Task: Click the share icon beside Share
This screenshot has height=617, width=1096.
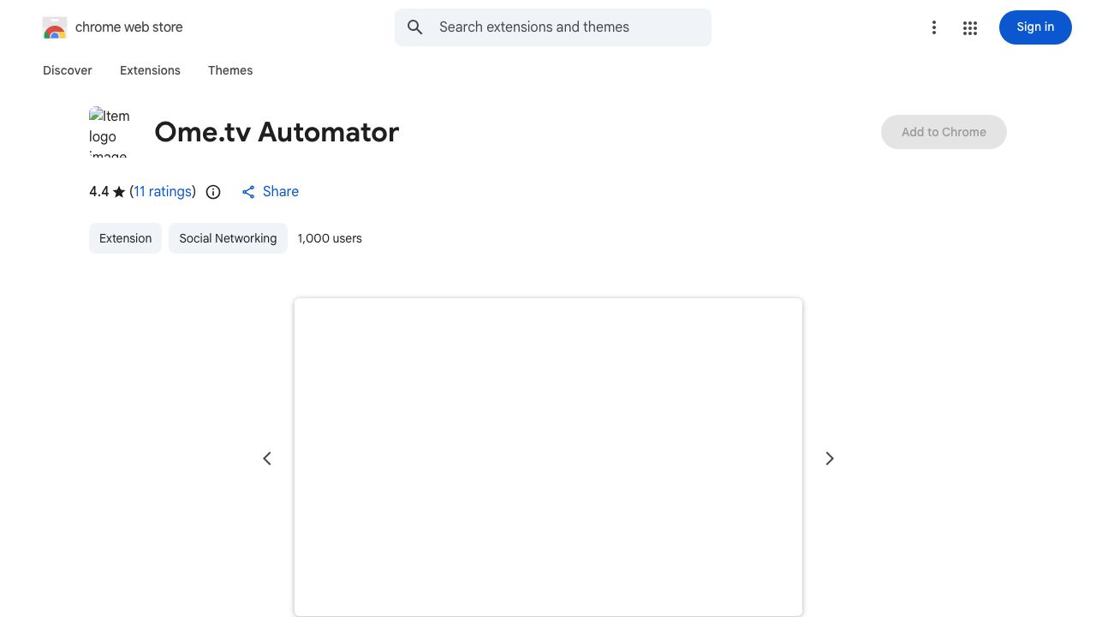Action: click(248, 192)
